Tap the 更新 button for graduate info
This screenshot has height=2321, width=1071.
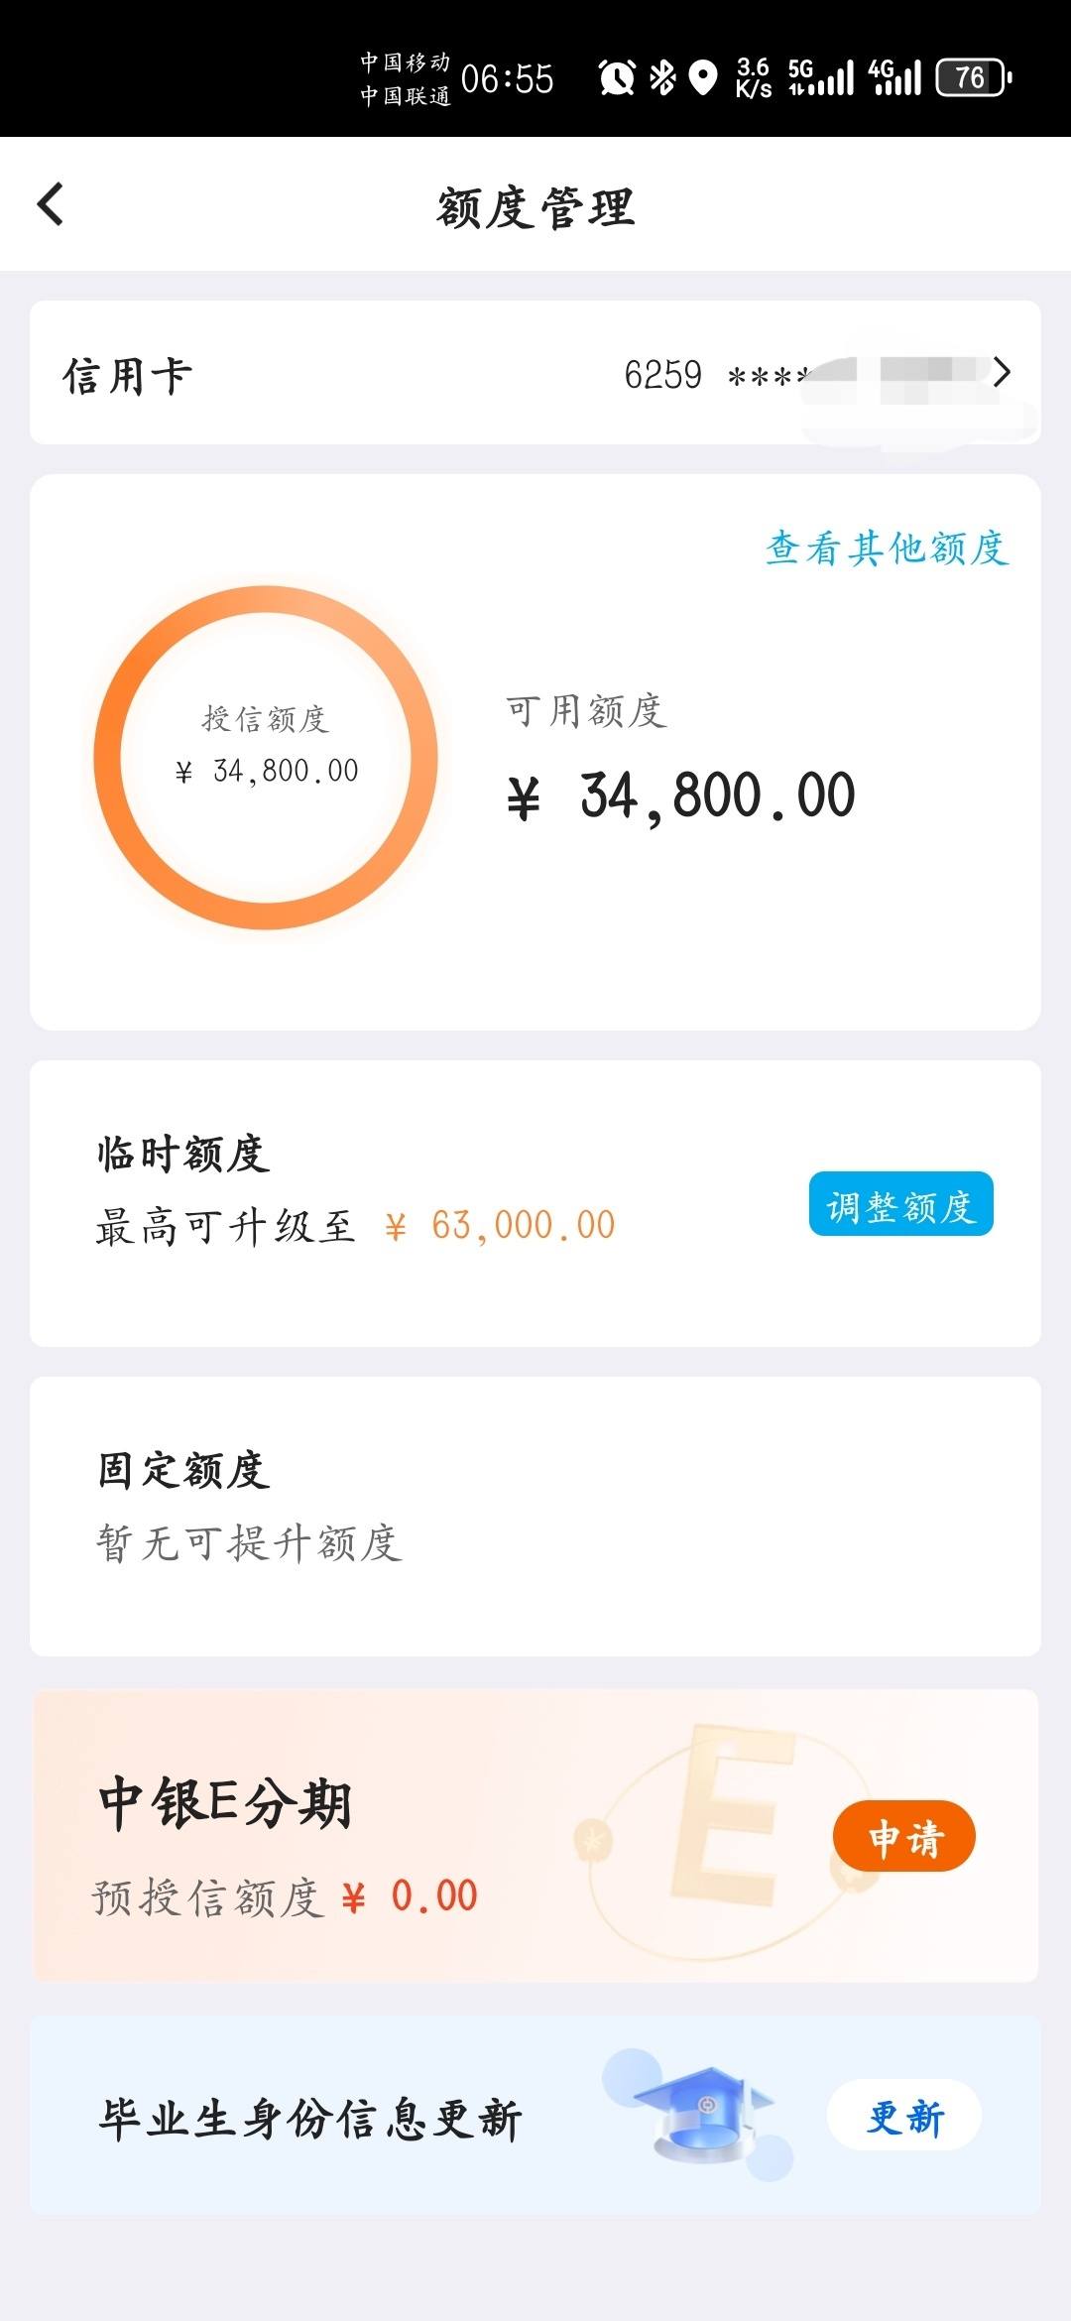click(x=904, y=2115)
